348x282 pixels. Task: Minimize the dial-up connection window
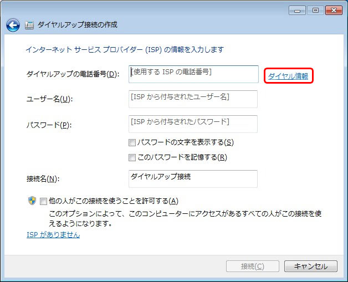[297, 10]
